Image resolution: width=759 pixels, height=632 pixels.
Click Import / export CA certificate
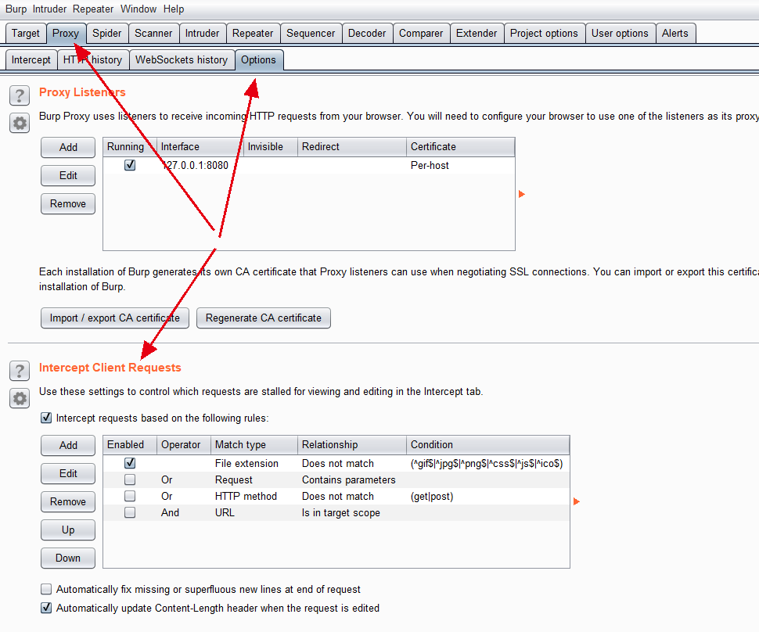point(115,318)
